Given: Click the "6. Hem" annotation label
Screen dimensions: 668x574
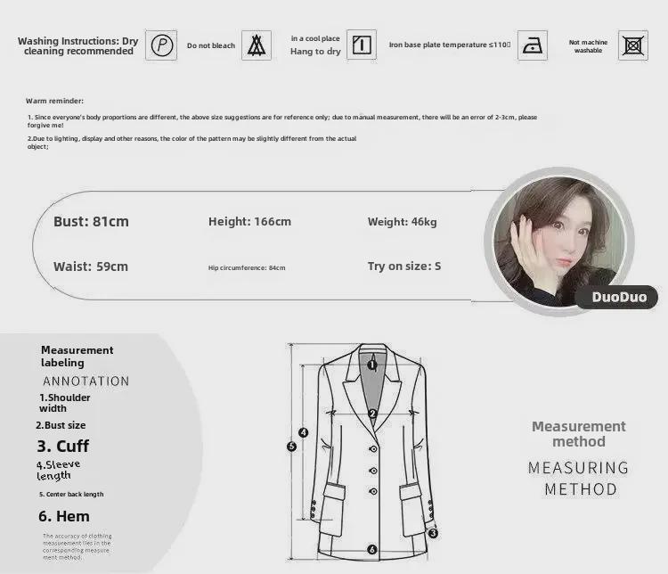Looking at the screenshot, I should tap(62, 516).
